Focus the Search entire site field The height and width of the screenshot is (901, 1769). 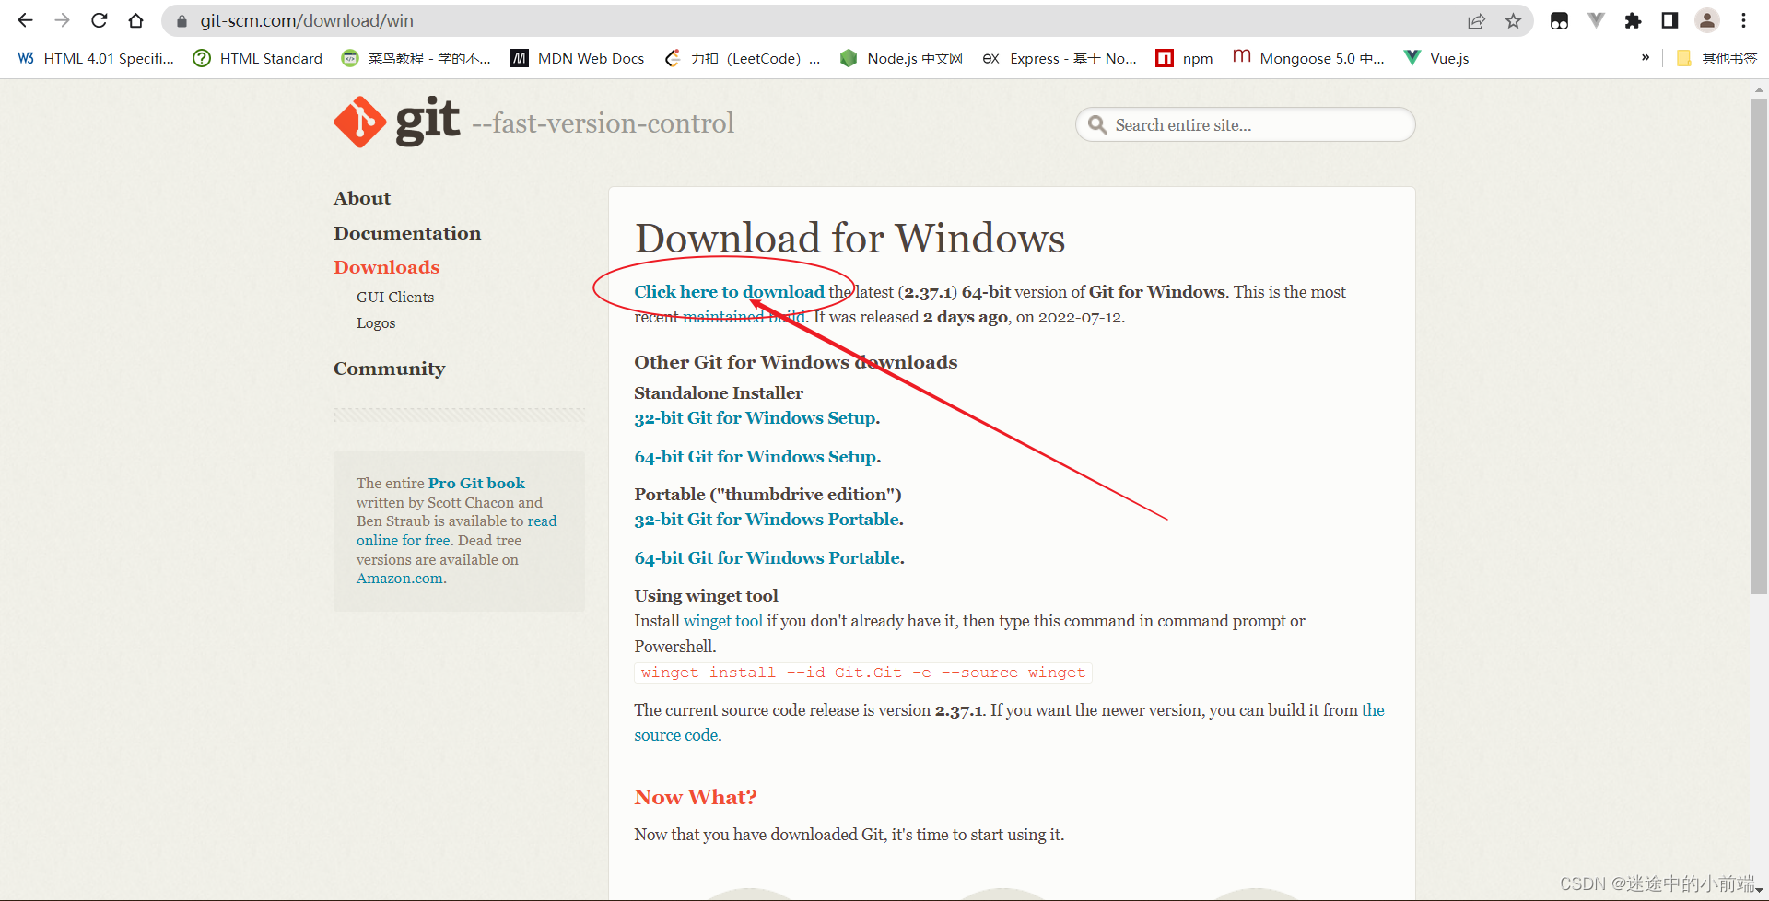click(x=1246, y=124)
